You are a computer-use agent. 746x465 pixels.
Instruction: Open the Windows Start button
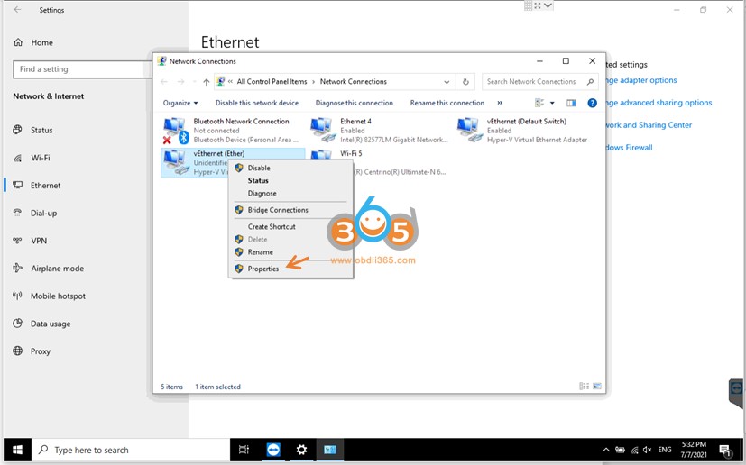point(18,450)
